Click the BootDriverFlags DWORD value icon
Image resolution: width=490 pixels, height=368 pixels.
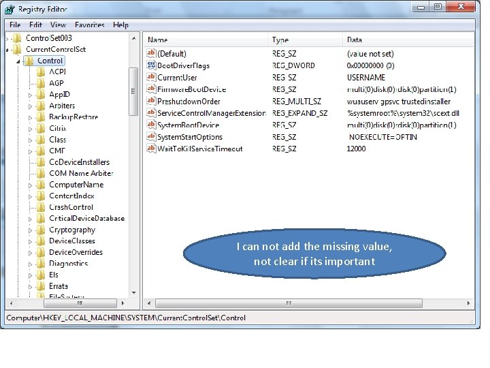pos(151,65)
